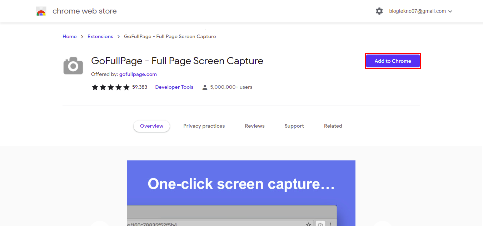Viewport: 483px width, 226px height.
Task: Open settings via the gear icon
Action: 379,11
